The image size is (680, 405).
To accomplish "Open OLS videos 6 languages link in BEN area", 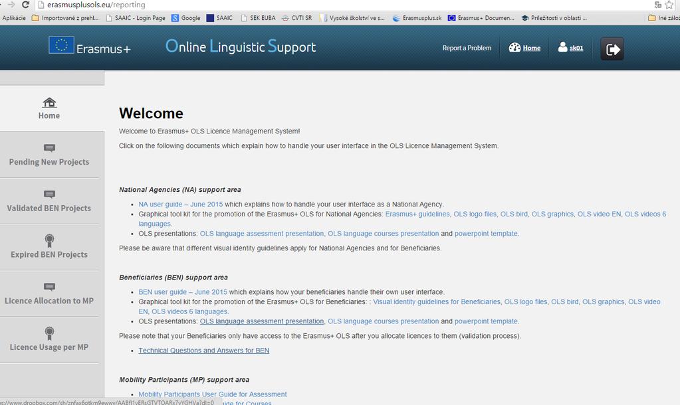I will pyautogui.click(x=189, y=311).
